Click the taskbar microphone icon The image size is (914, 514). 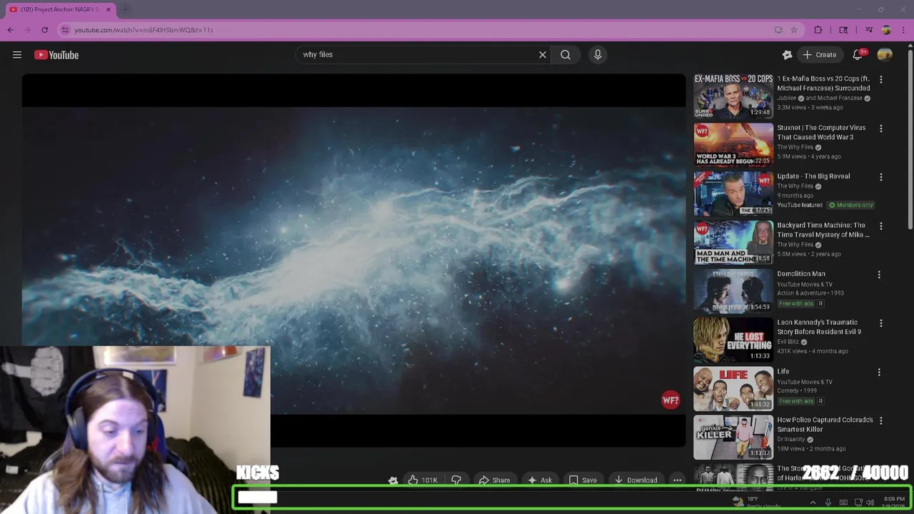click(828, 503)
